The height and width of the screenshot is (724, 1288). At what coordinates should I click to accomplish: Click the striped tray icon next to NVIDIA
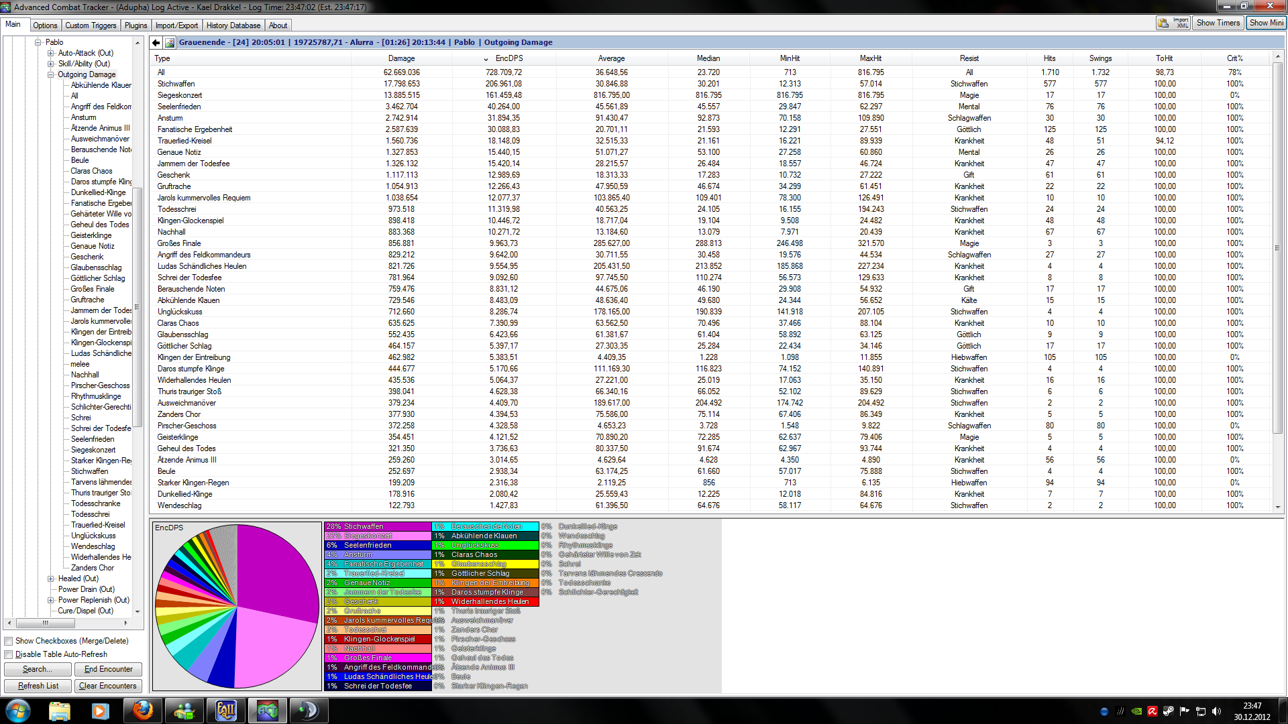[1120, 711]
